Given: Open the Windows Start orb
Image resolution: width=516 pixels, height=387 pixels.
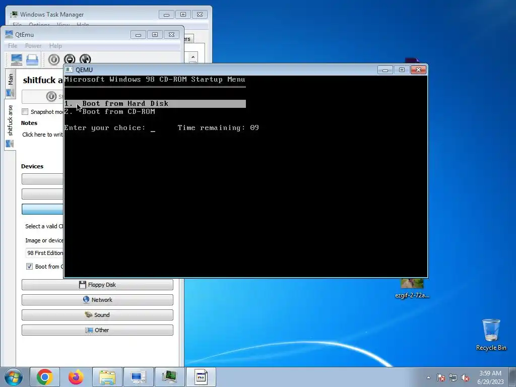Looking at the screenshot, I should pyautogui.click(x=13, y=377).
